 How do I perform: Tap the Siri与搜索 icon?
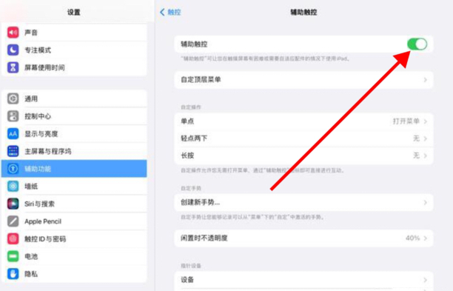(13, 204)
